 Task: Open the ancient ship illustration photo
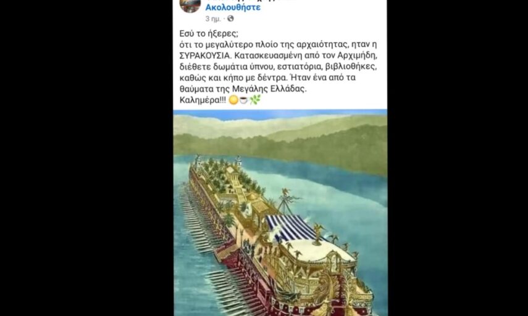tap(280, 213)
